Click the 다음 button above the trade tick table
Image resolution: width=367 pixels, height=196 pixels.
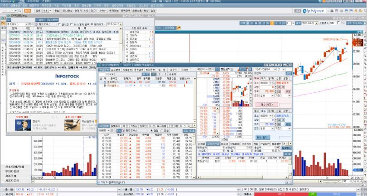[192, 130]
